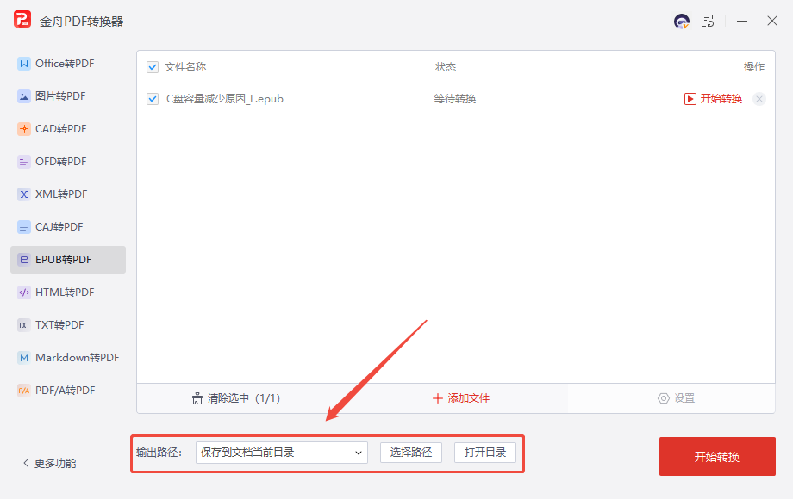Click the 输出路径 label

(x=159, y=453)
